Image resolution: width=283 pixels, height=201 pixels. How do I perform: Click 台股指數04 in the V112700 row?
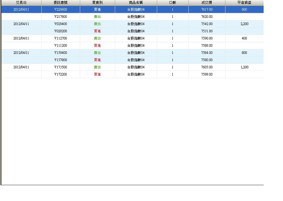point(136,38)
